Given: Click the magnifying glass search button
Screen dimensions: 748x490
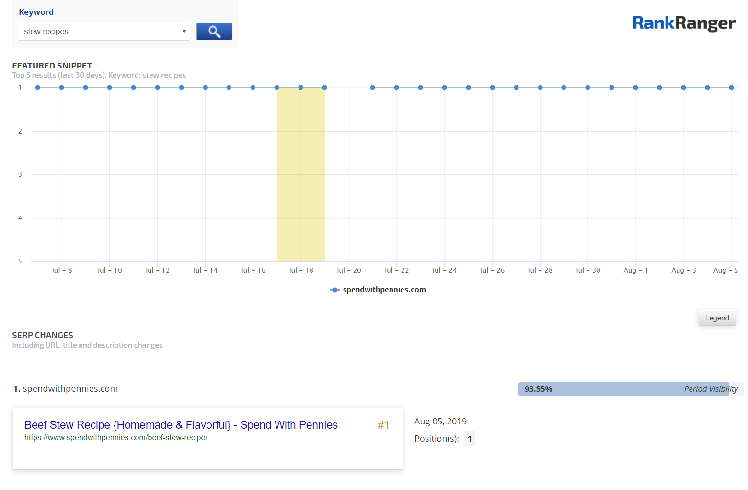Looking at the screenshot, I should (x=214, y=32).
